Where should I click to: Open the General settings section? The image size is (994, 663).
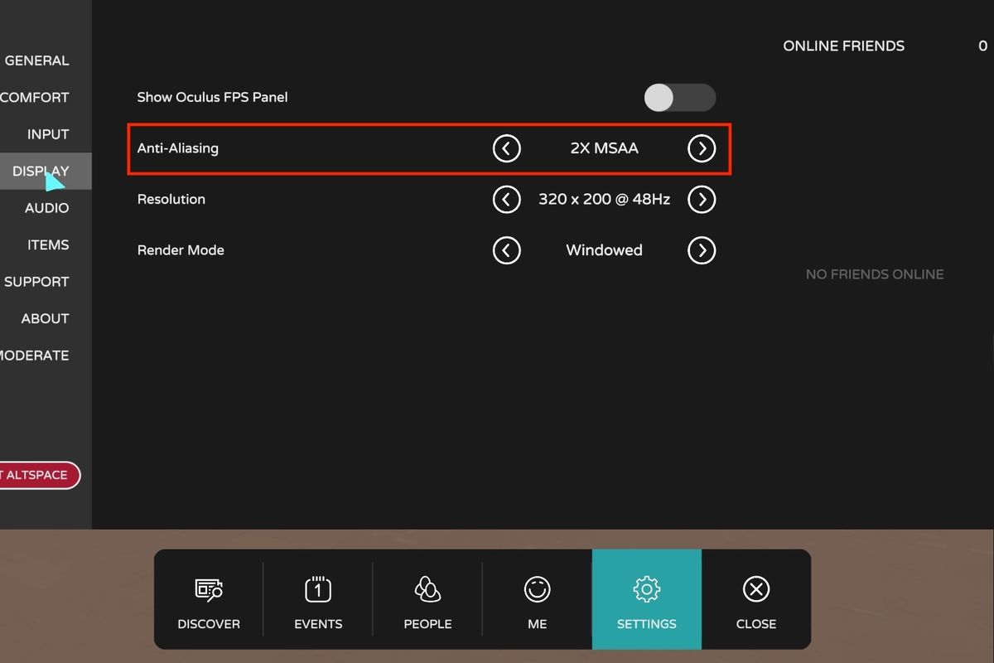[37, 60]
